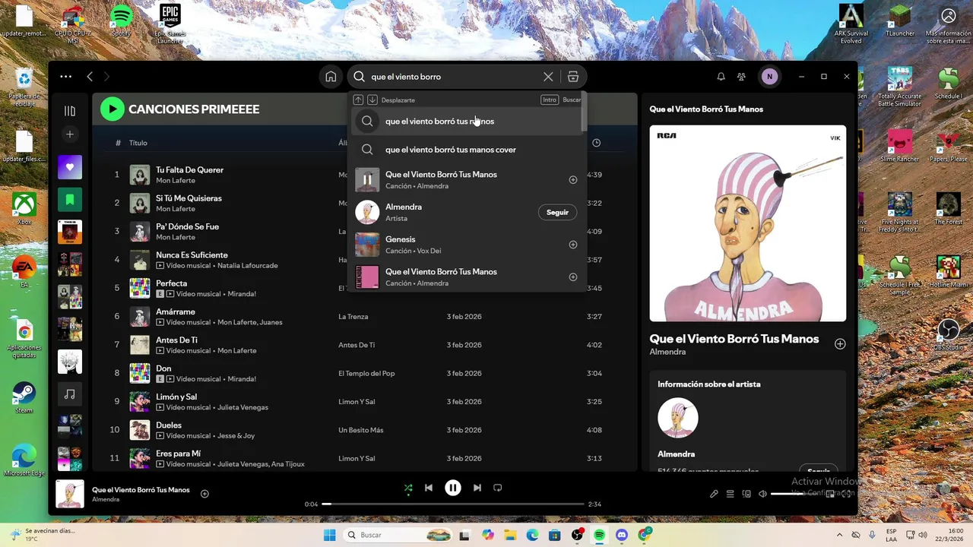The width and height of the screenshot is (973, 547).
Task: Open the profile avatar labeled N
Action: 769,77
